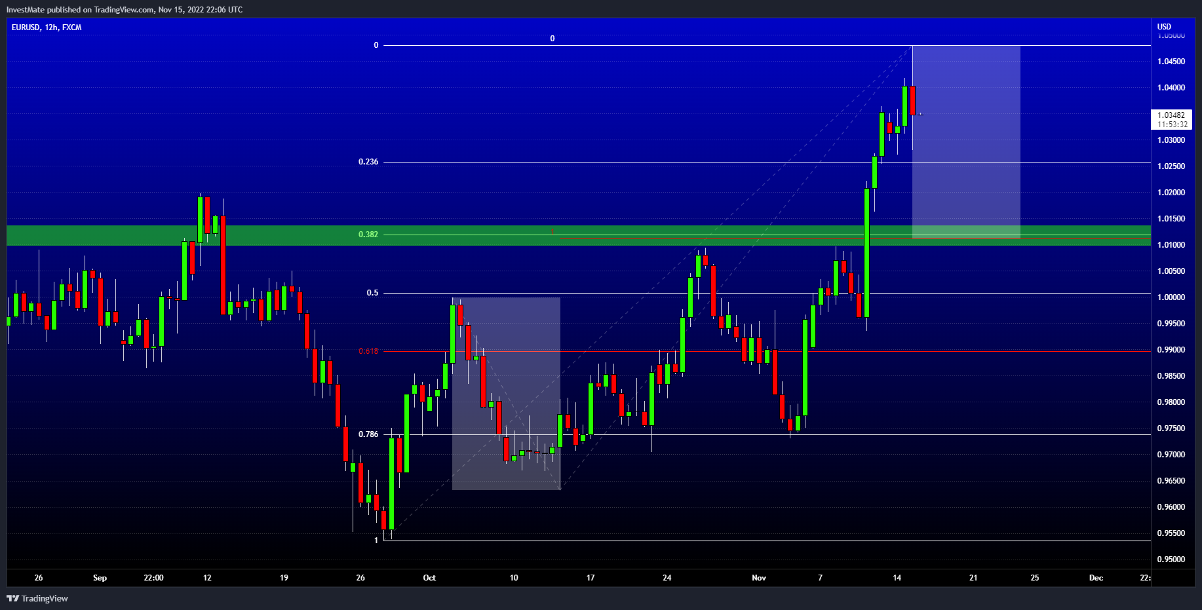The height and width of the screenshot is (610, 1202).
Task: Click the 0.97000 price axis label
Action: (1171, 455)
